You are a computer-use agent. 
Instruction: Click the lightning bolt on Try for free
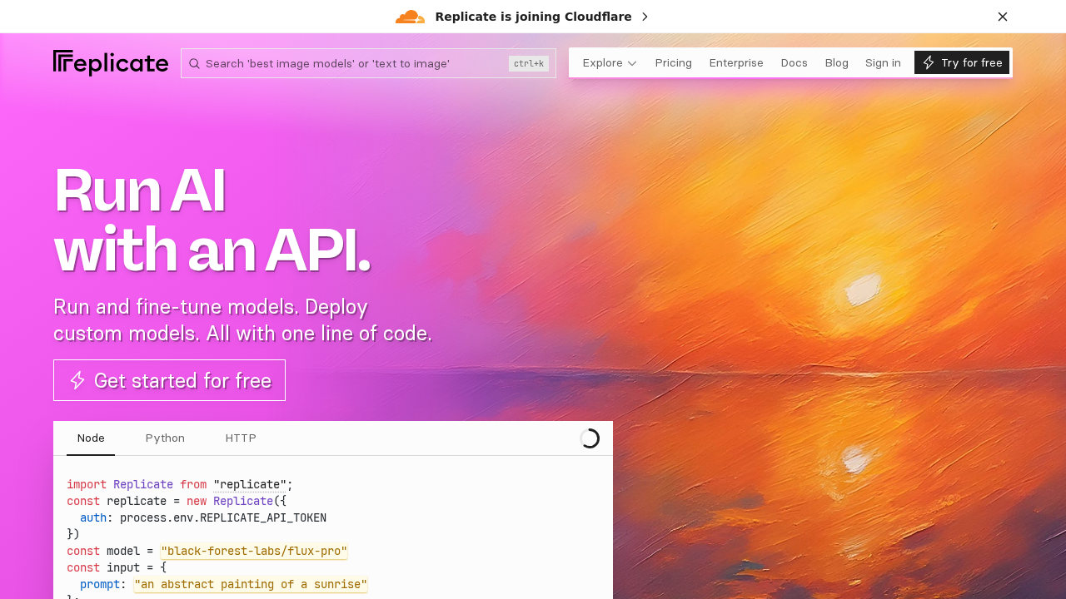pos(928,62)
